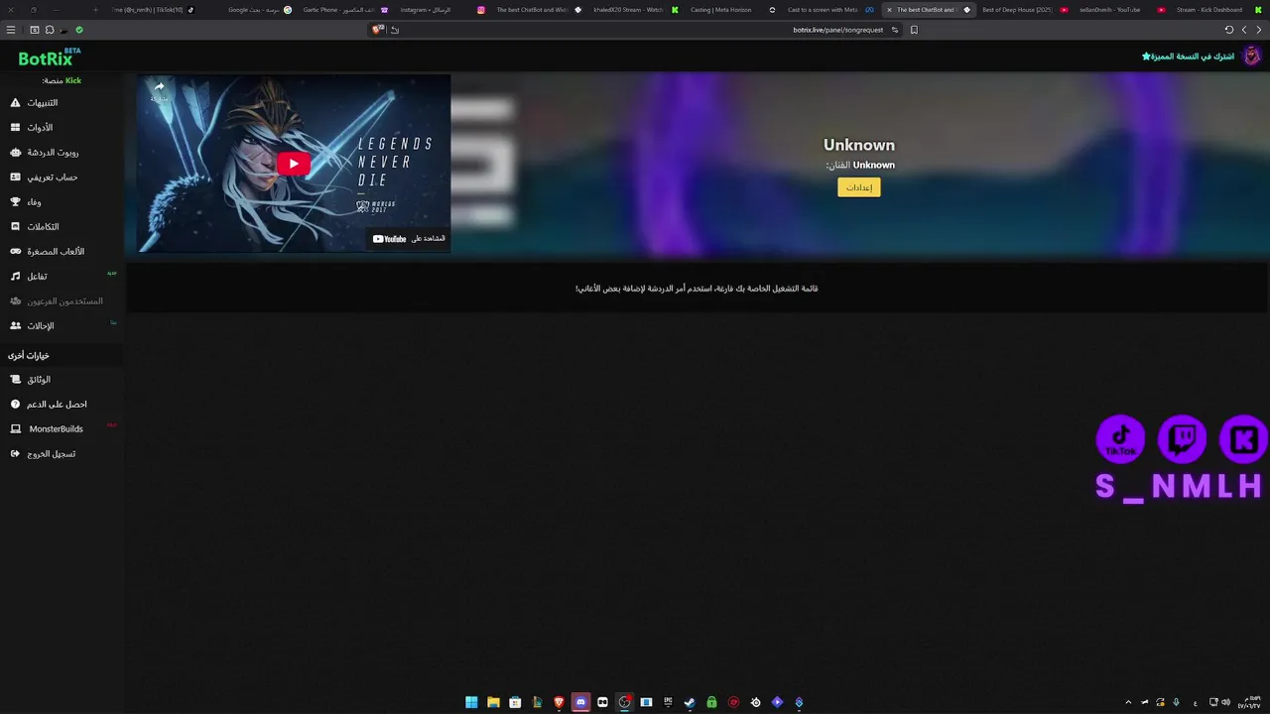Screen dimensions: 1270x714
Task: Click the yellow settings (إعدادات) button
Action: click(858, 187)
